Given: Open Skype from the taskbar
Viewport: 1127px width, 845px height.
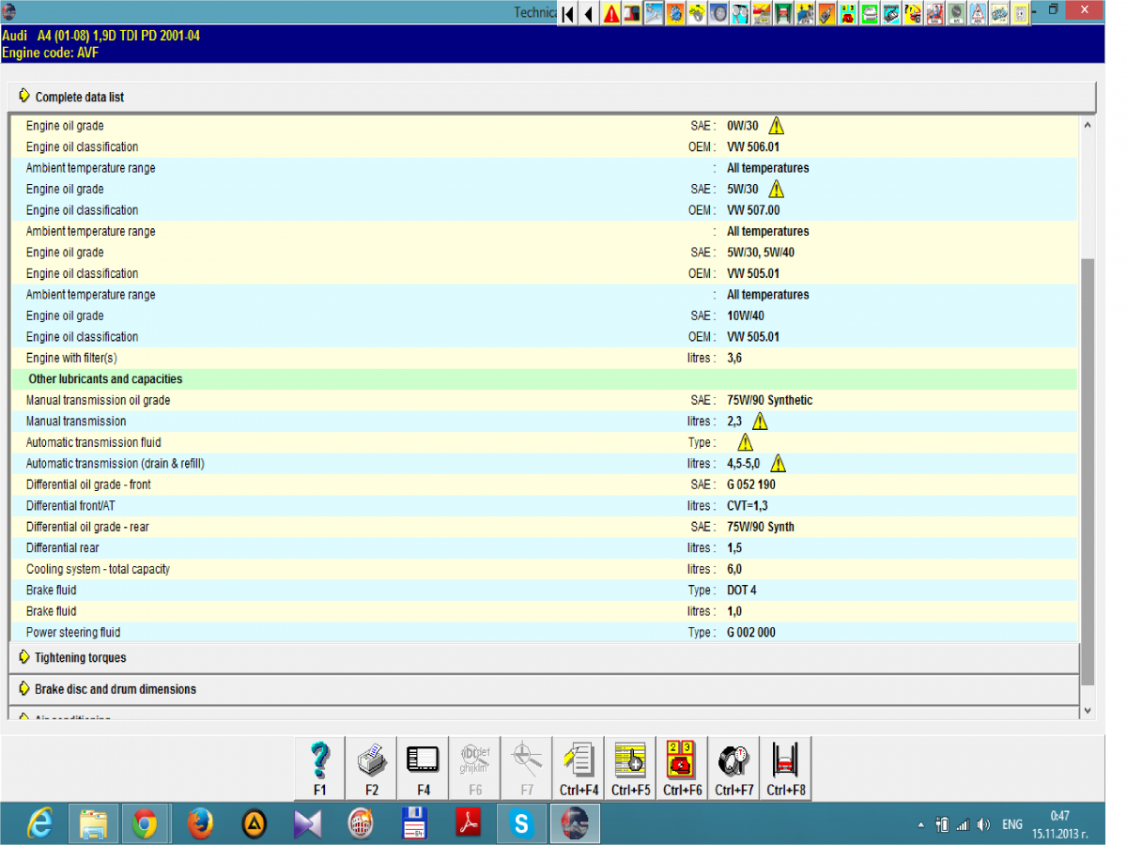Looking at the screenshot, I should [521, 824].
